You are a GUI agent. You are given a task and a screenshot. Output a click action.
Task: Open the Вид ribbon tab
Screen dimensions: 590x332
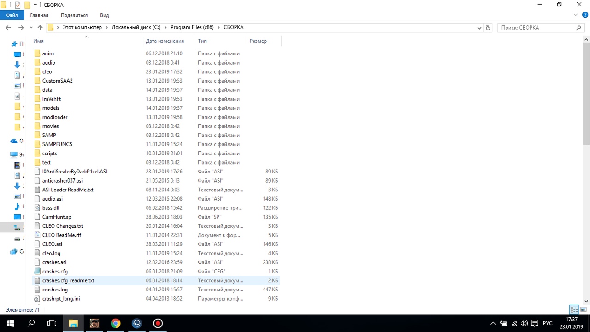click(105, 15)
